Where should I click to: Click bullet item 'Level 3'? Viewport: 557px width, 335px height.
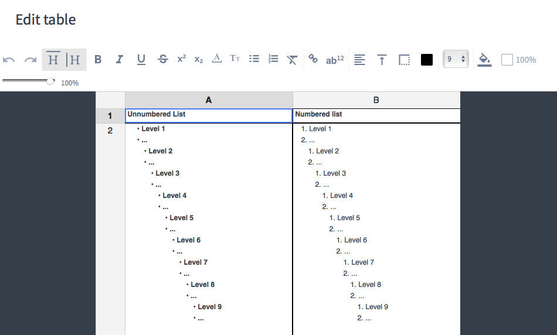pos(167,173)
